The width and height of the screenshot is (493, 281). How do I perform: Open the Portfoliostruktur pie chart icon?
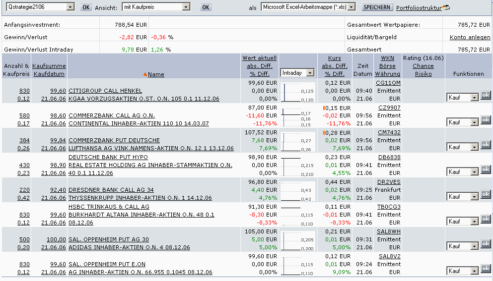tap(446, 7)
